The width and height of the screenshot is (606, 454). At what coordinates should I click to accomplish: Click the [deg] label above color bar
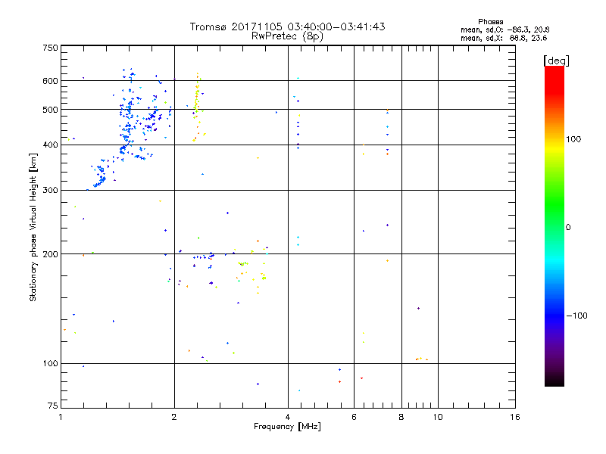coord(556,61)
